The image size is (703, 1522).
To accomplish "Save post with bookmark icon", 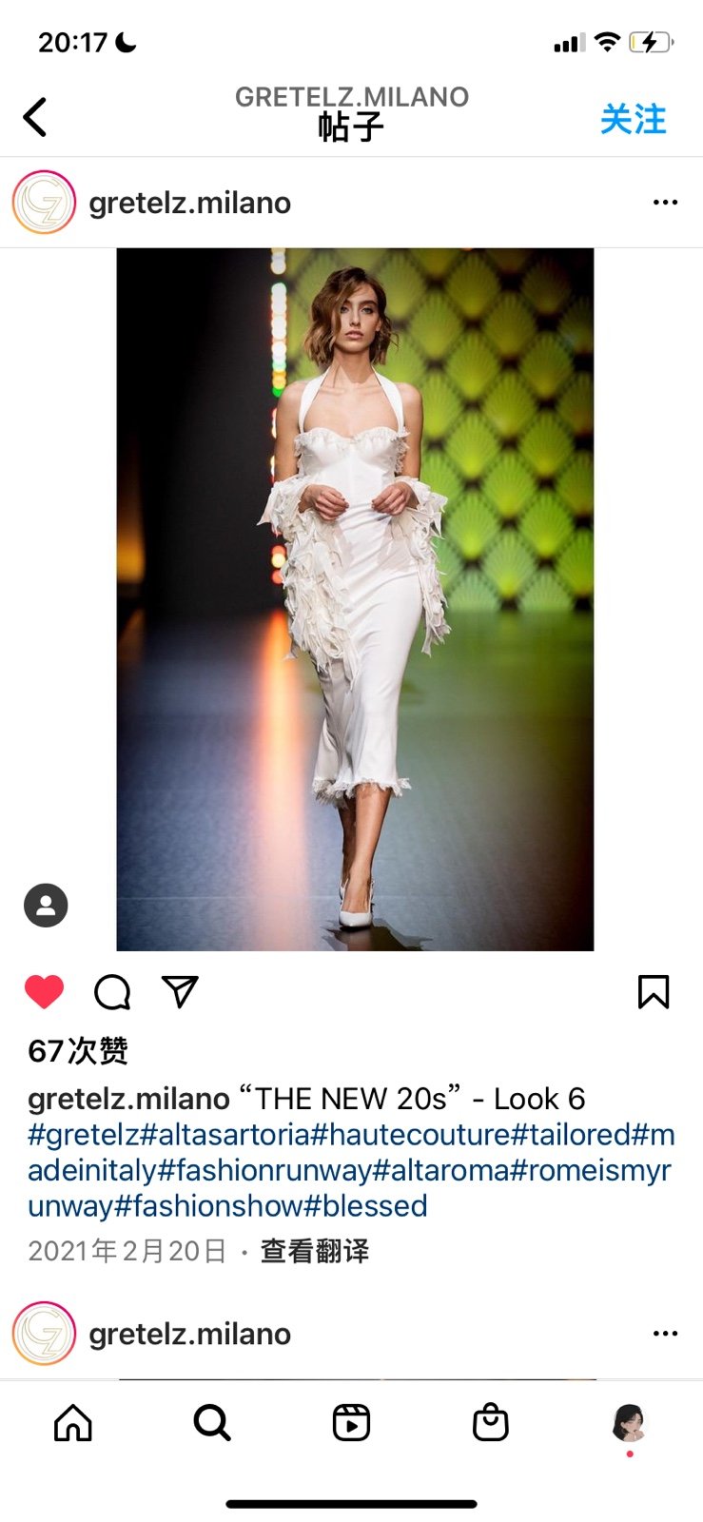I will (654, 992).
